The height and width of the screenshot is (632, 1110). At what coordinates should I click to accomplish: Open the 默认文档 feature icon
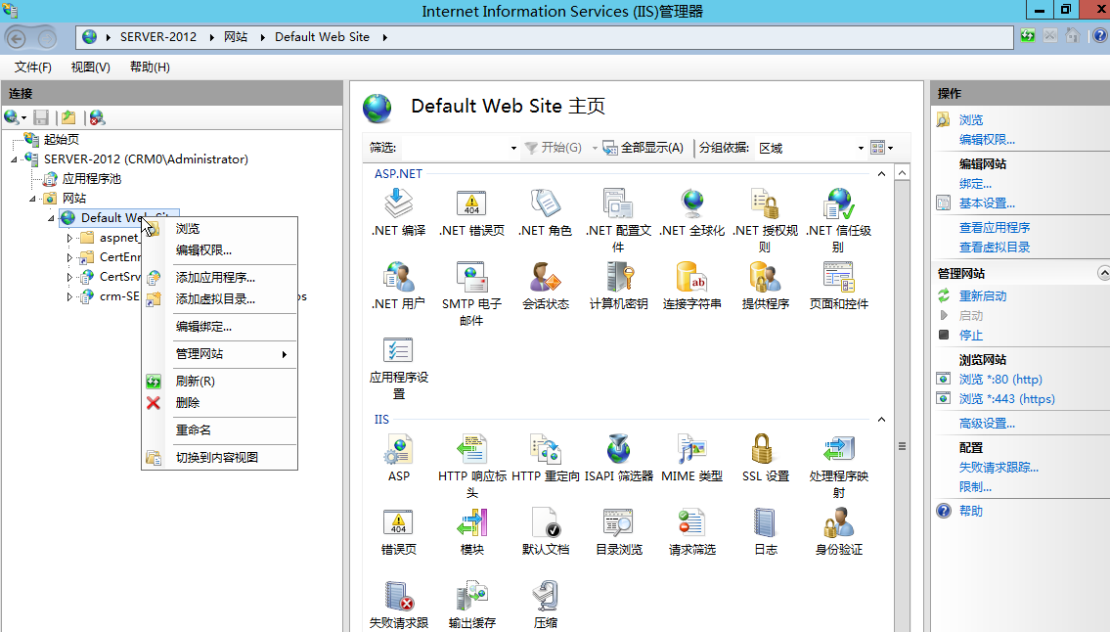(545, 522)
